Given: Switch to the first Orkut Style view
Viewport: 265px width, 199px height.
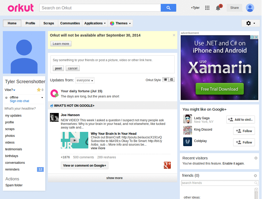Looking at the screenshot, I should point(165,80).
